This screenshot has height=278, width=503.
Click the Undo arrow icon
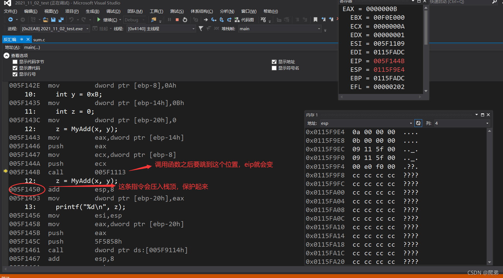[71, 20]
